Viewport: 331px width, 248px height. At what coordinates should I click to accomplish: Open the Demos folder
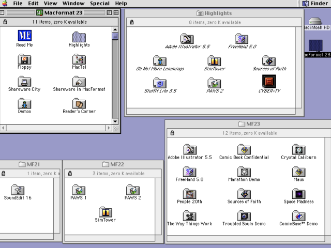[x=24, y=103]
